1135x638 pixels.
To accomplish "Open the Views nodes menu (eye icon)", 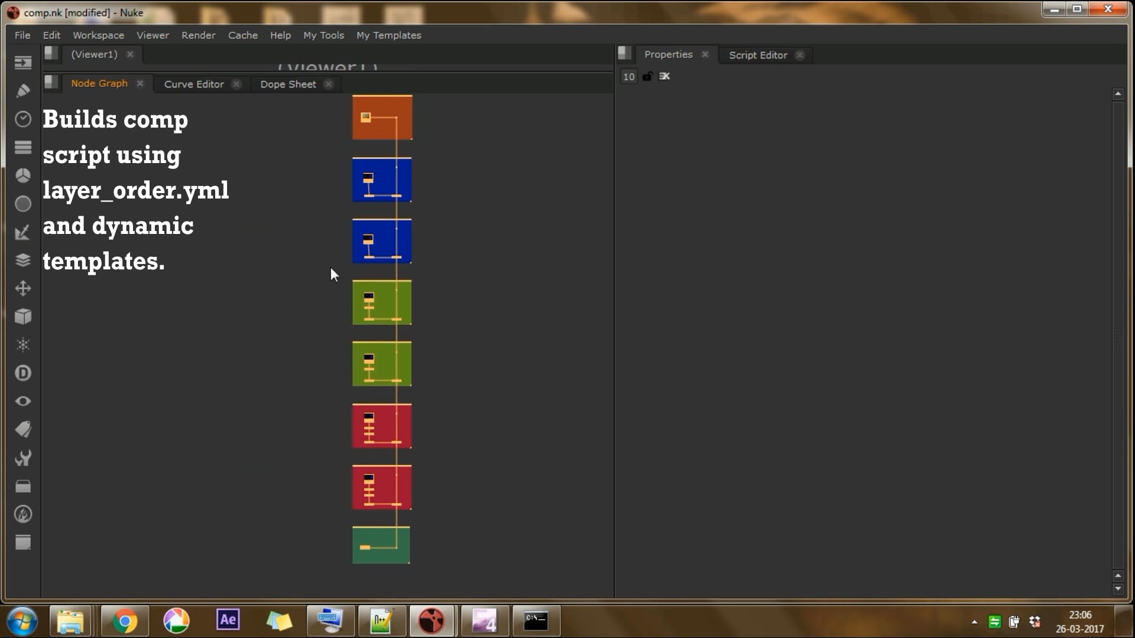I will [22, 401].
